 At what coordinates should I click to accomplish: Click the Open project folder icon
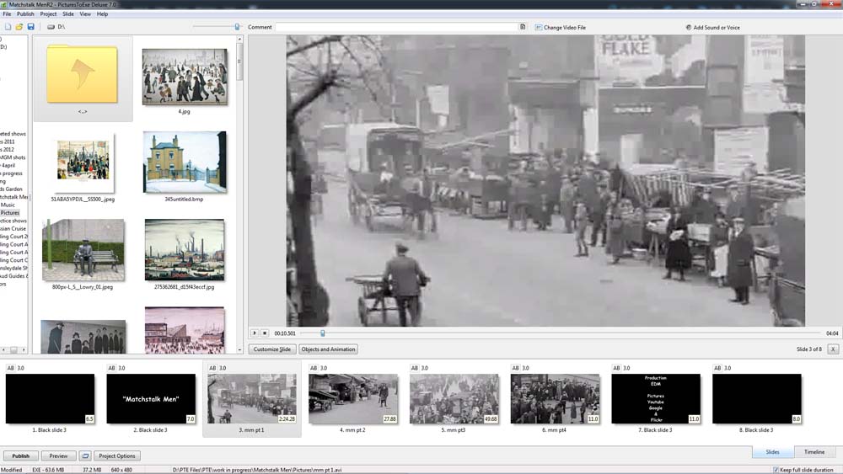(x=19, y=27)
